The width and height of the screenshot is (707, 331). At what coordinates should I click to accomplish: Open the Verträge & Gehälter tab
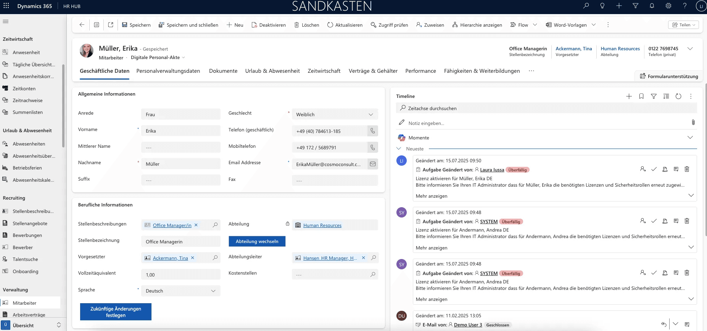(373, 71)
